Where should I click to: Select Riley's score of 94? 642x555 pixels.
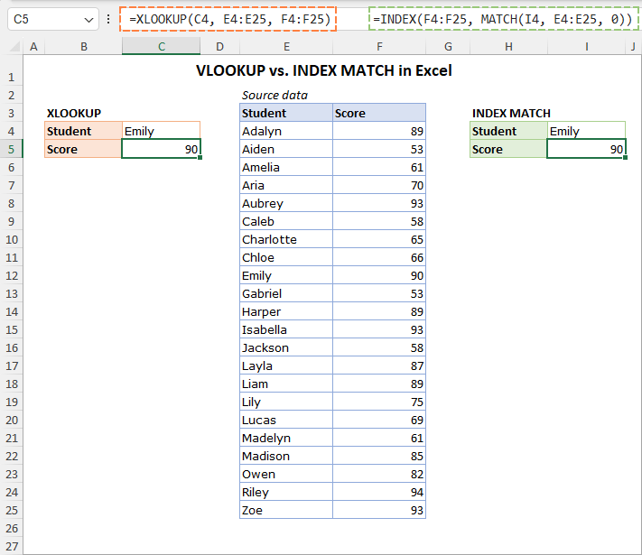pyautogui.click(x=379, y=492)
